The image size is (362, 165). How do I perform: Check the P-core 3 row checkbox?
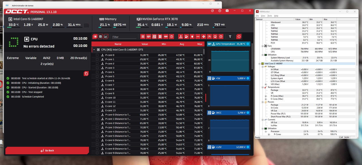coord(97,68)
